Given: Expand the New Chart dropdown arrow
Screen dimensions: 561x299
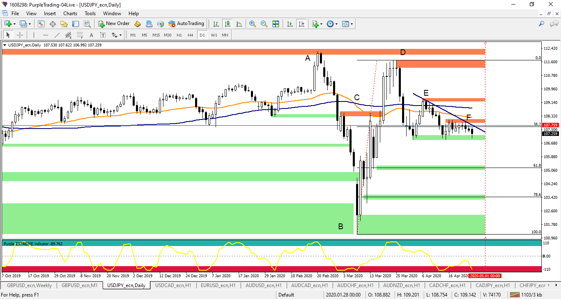Looking at the screenshot, I should click(15, 24).
